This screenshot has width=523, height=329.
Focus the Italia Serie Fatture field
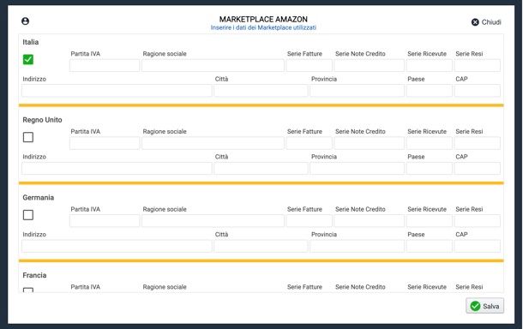tap(309, 65)
